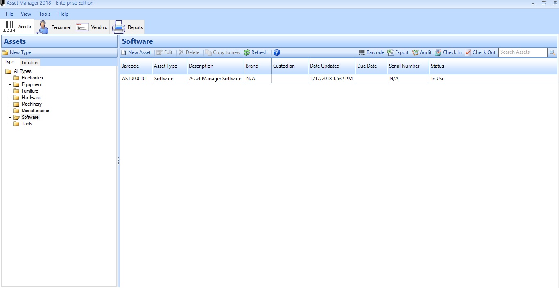
Task: Open the Personnel section
Action: [x=54, y=27]
